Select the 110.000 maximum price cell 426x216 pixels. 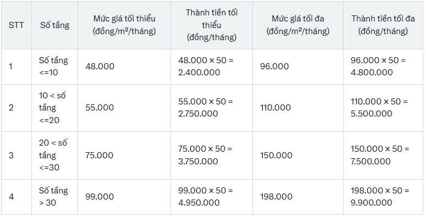[298, 108]
